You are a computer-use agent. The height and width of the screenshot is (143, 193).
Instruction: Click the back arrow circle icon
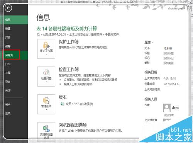(x=8, y=8)
